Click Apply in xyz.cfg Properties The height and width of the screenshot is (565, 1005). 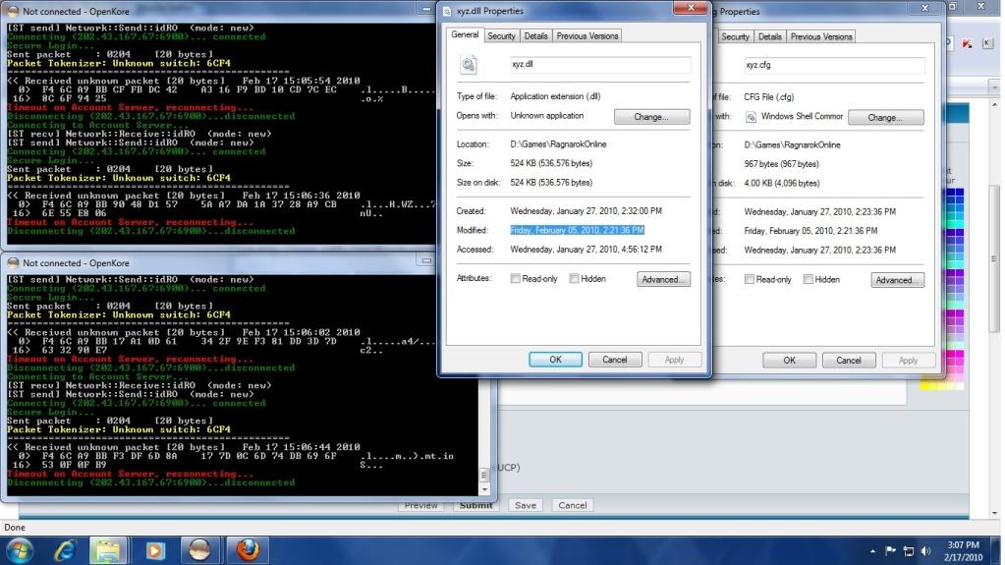click(x=908, y=361)
